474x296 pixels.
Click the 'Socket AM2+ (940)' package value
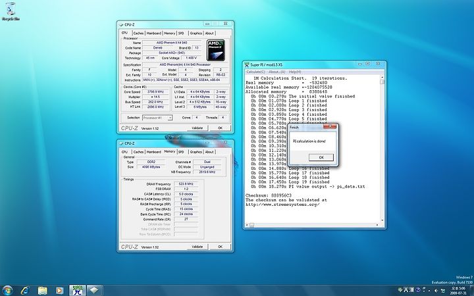172,53
